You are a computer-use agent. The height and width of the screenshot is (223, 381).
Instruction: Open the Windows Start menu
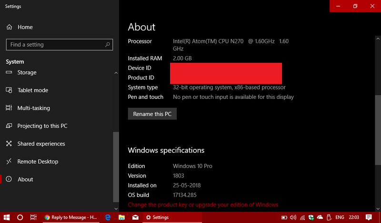point(7,217)
